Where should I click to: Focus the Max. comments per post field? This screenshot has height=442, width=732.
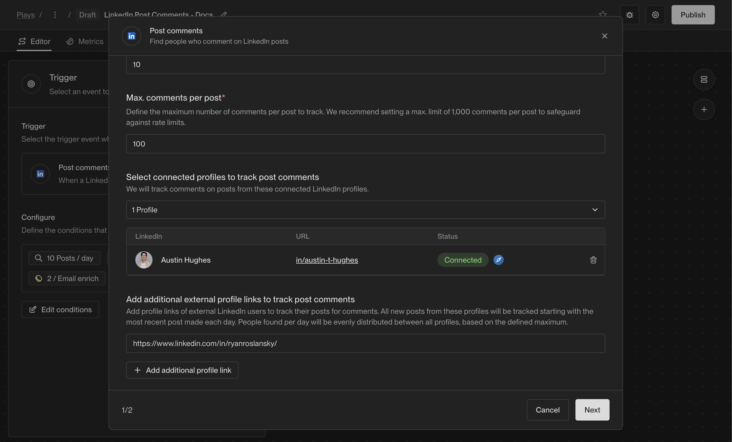[x=365, y=144]
